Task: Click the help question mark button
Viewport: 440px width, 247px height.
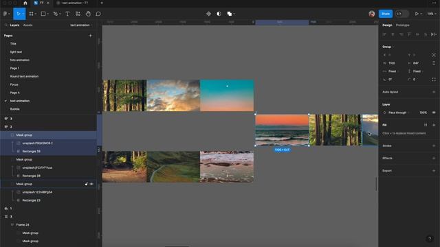Action: click(429, 239)
